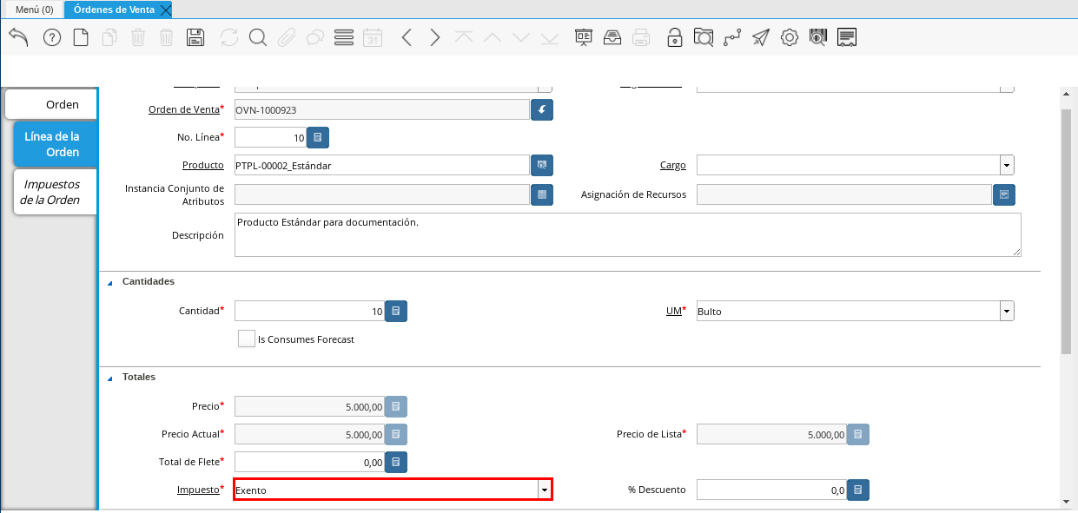Open the search magnifier icon
The height and width of the screenshot is (513, 1078).
click(258, 37)
